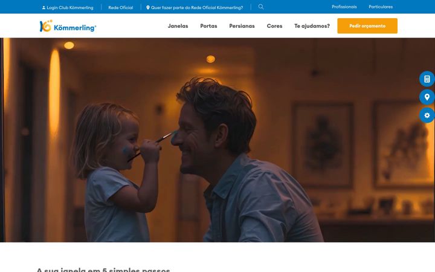
Task: Open the Persianas menu
Action: coord(242,26)
